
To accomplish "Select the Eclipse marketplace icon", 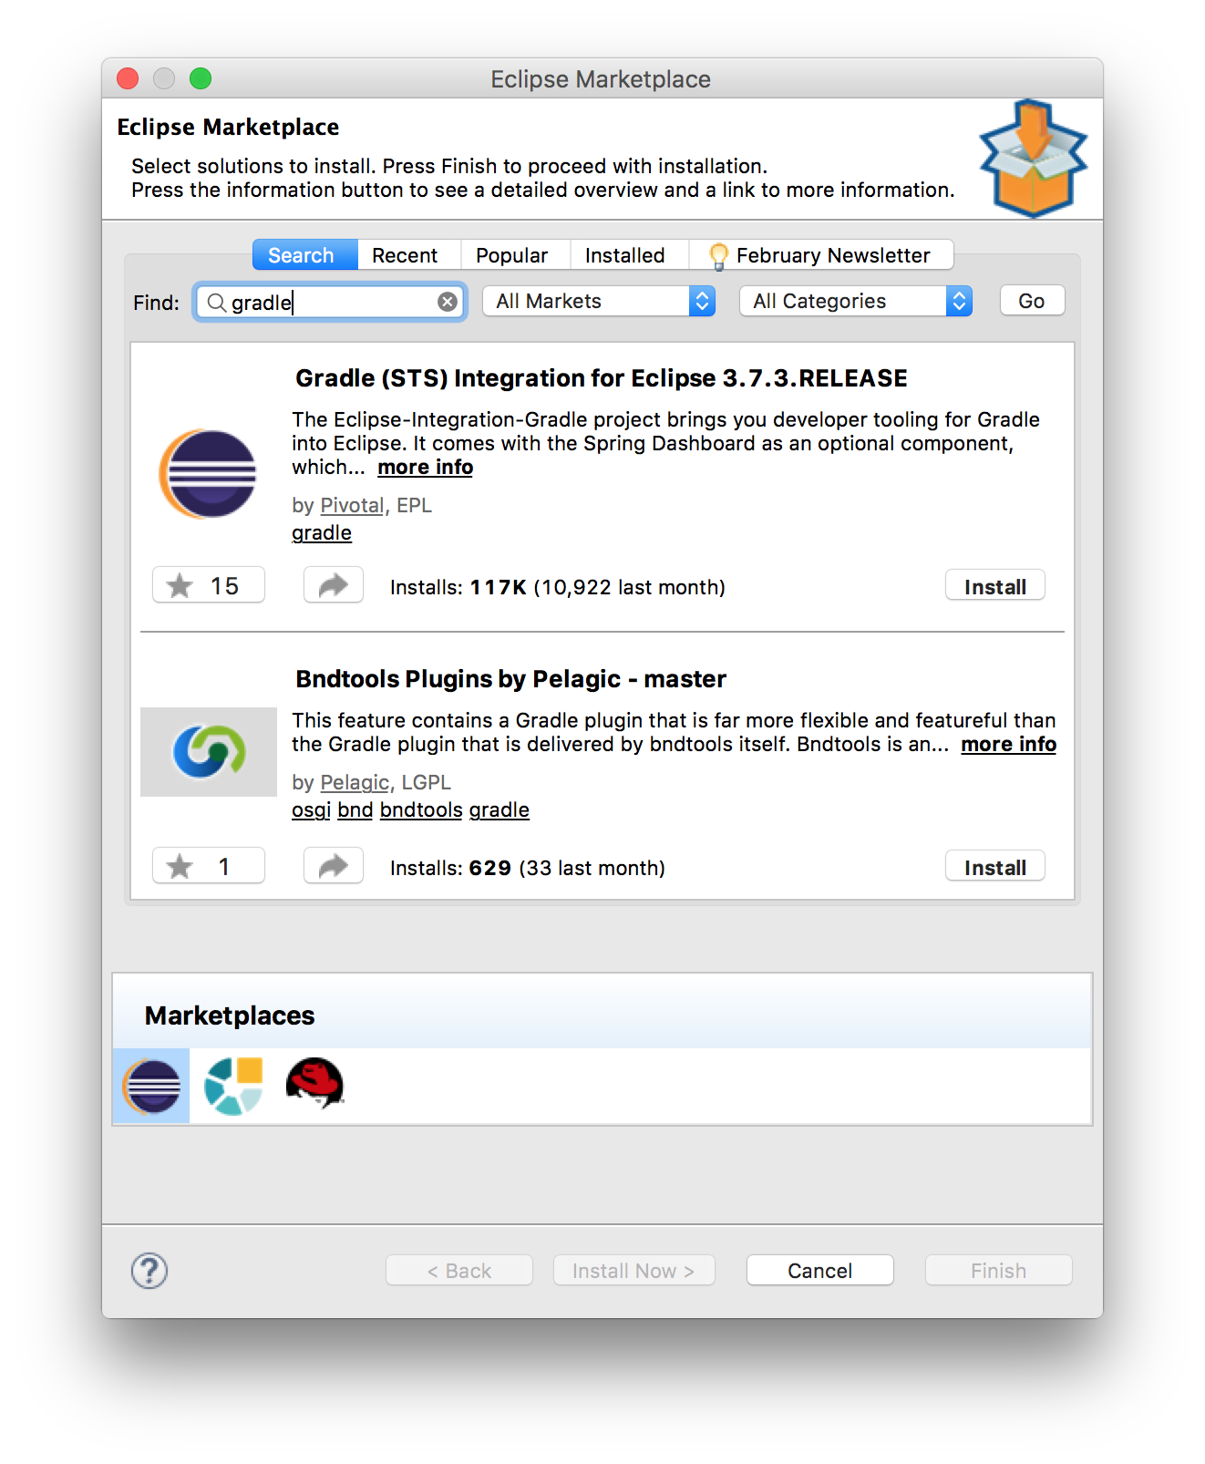I will click(151, 1086).
